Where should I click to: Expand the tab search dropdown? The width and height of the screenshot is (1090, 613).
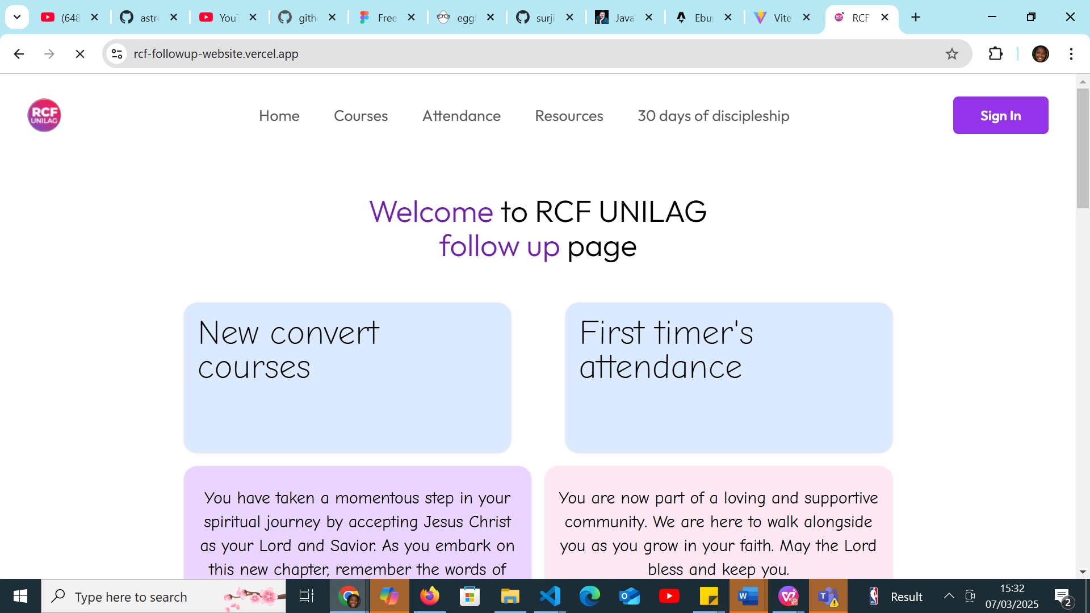(17, 18)
